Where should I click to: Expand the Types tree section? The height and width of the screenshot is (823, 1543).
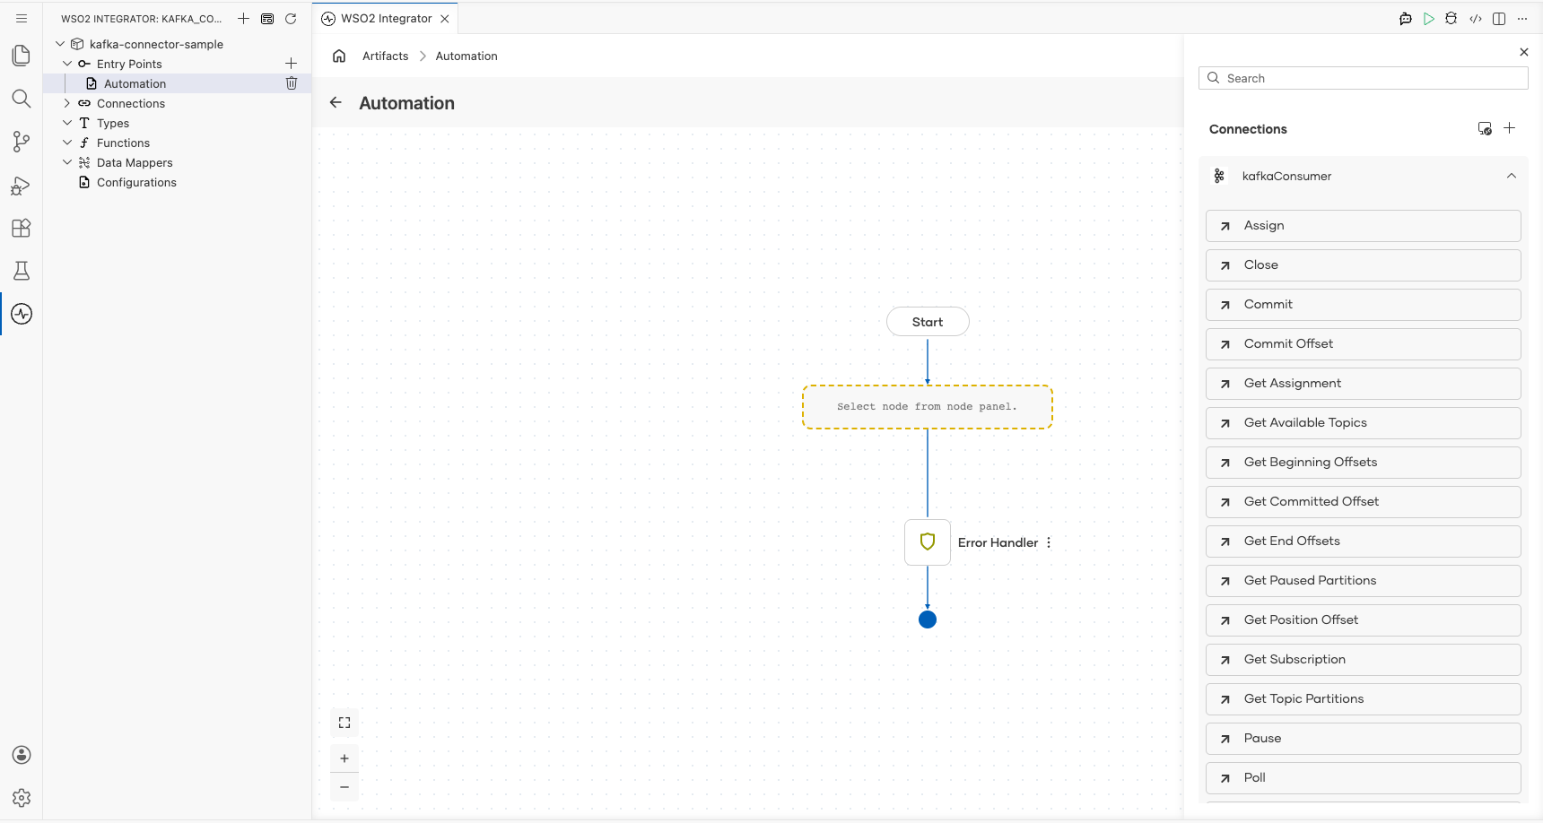pos(67,123)
